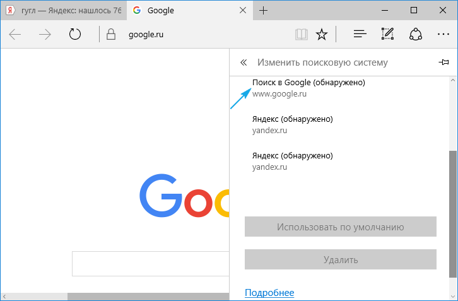Viewport: 458px width, 301px height.
Task: Click the Google search input box
Action: click(x=151, y=264)
